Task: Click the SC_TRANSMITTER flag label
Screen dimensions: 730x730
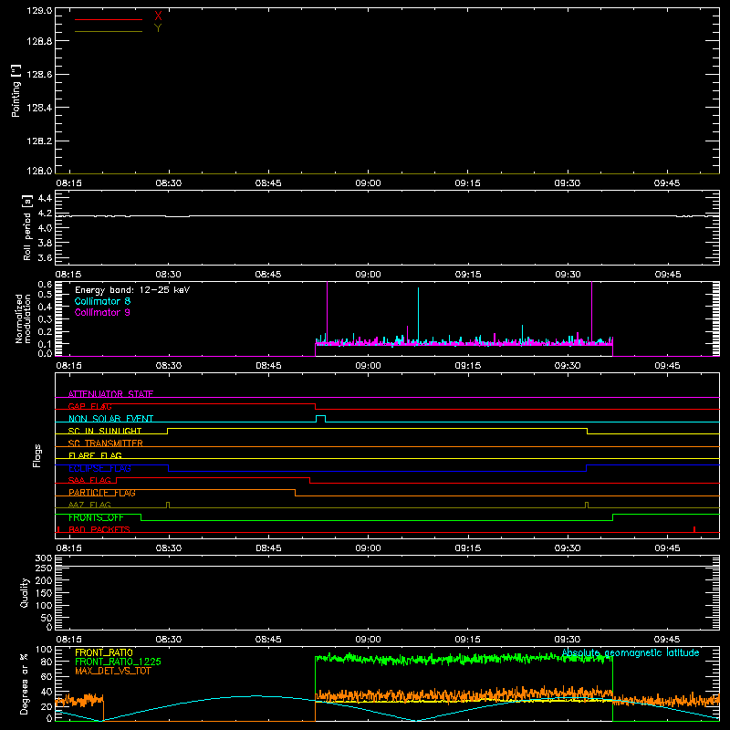Action: coord(106,443)
